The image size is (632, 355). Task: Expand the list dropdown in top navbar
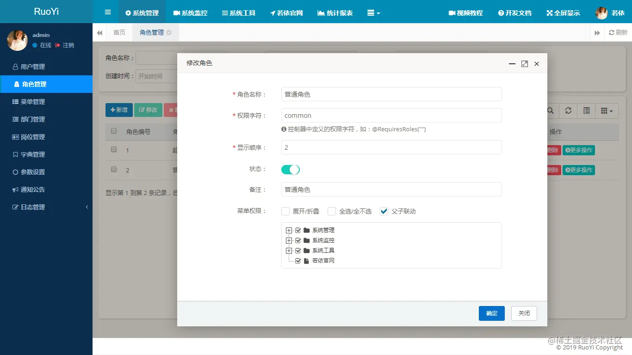coord(373,13)
